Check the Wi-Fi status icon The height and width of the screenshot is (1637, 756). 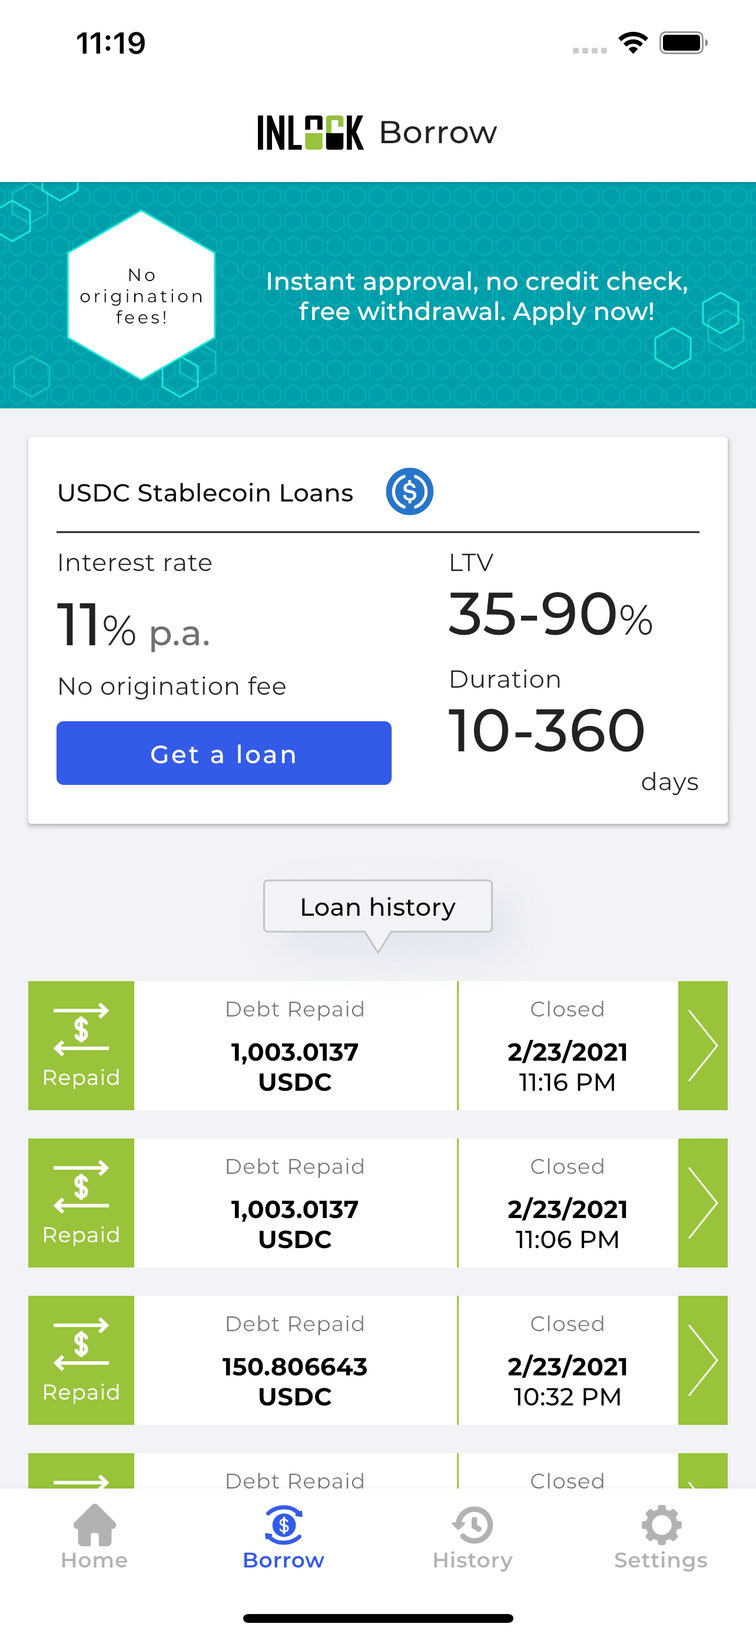[633, 43]
